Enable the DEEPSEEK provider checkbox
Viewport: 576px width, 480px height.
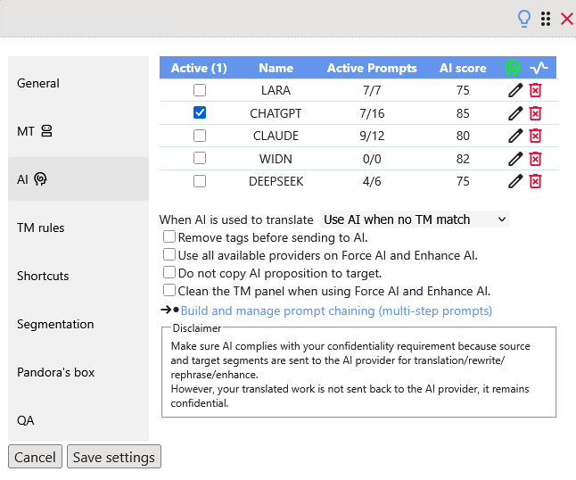tap(200, 181)
